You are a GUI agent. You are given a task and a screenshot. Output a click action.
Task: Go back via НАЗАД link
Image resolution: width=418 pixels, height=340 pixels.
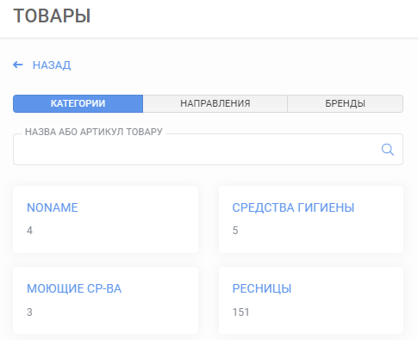(x=52, y=65)
